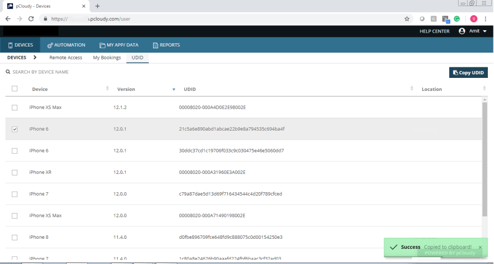Image resolution: width=494 pixels, height=264 pixels.
Task: Dismiss the Success notification
Action: coord(480,247)
